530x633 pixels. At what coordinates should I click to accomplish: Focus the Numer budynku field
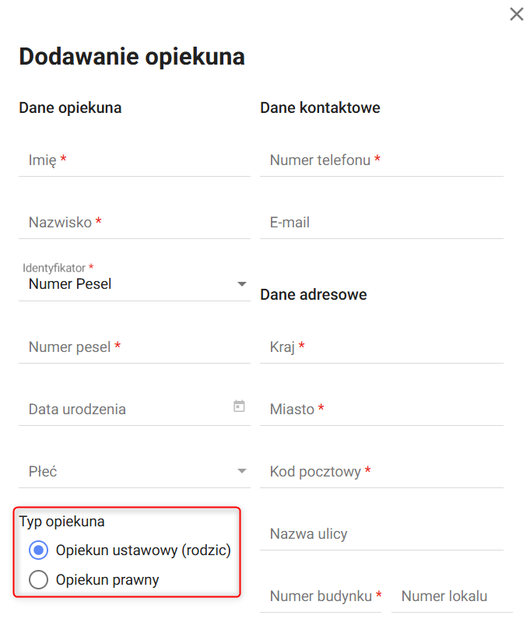(x=321, y=596)
